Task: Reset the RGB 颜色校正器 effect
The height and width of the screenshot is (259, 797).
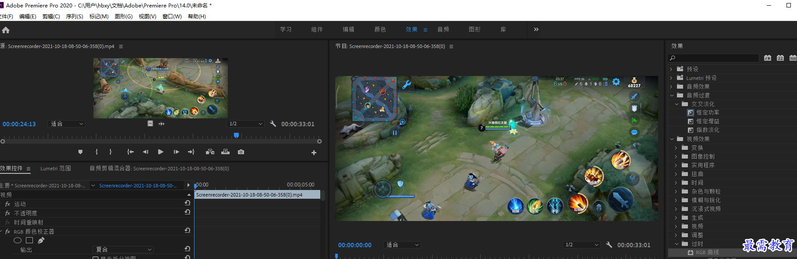Action: [x=187, y=230]
